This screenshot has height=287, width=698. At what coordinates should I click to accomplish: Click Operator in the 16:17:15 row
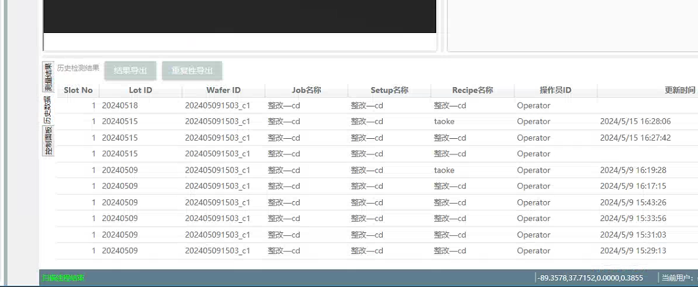pos(533,186)
